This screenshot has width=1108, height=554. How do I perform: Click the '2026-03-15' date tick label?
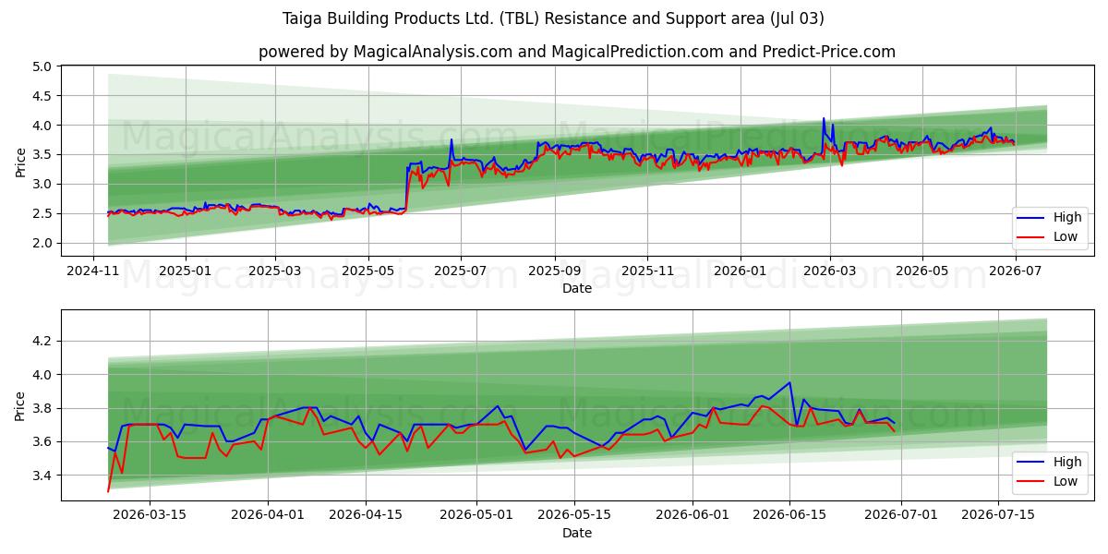click(x=150, y=514)
